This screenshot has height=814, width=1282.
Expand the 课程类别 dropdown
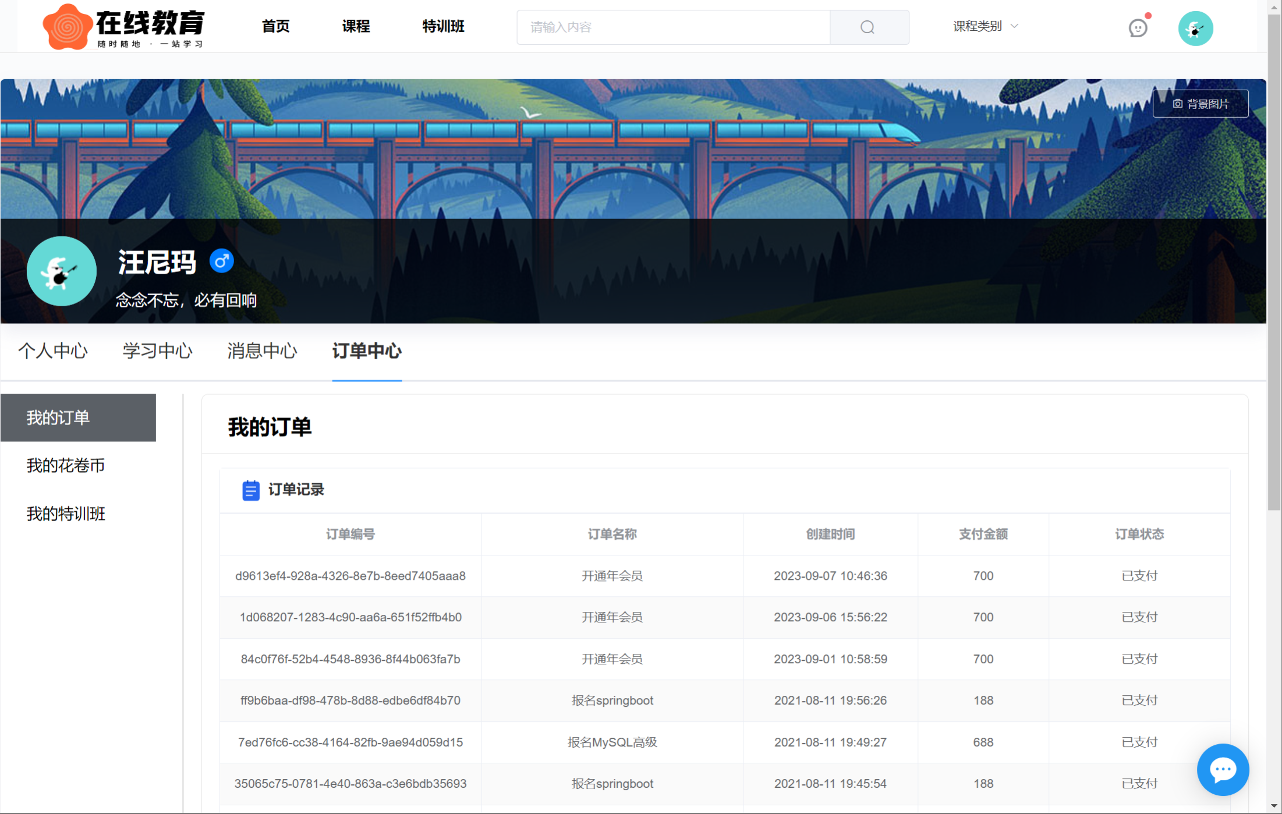pos(978,26)
